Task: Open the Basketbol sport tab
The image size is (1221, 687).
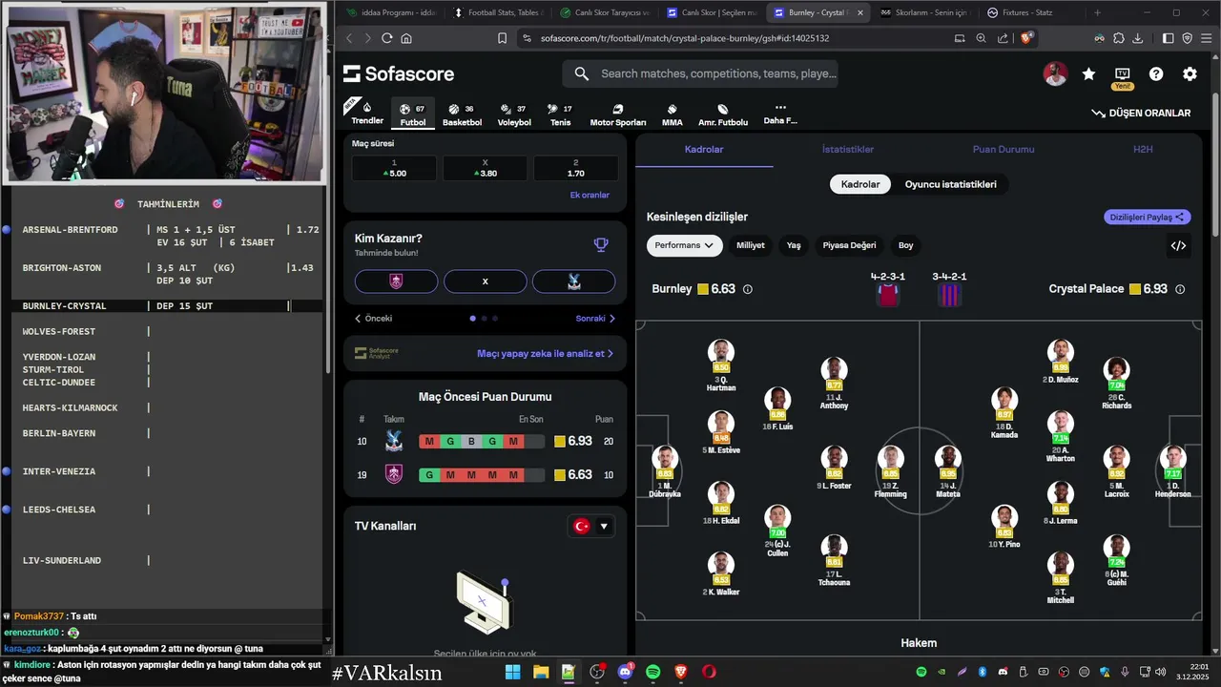Action: coord(462,114)
